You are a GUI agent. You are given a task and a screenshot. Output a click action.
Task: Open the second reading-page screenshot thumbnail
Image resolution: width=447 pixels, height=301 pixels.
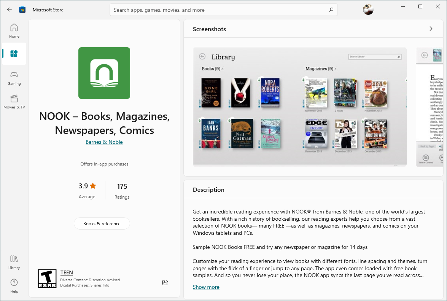(x=430, y=107)
